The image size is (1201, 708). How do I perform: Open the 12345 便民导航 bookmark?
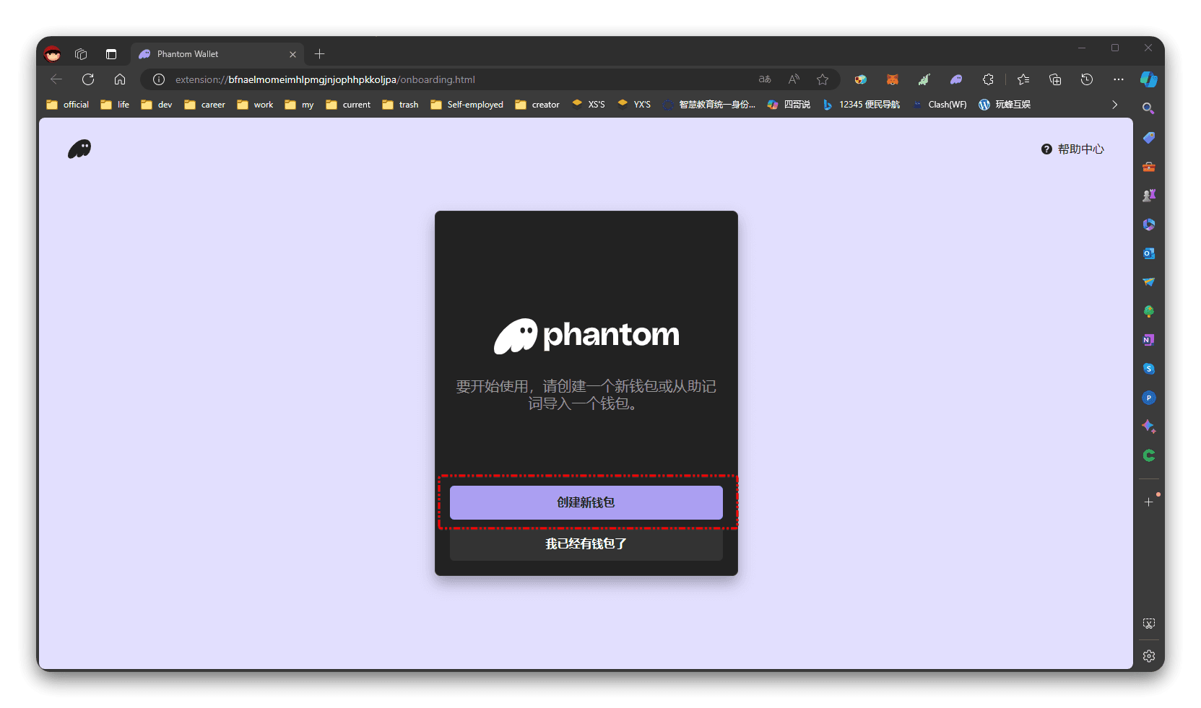(861, 105)
